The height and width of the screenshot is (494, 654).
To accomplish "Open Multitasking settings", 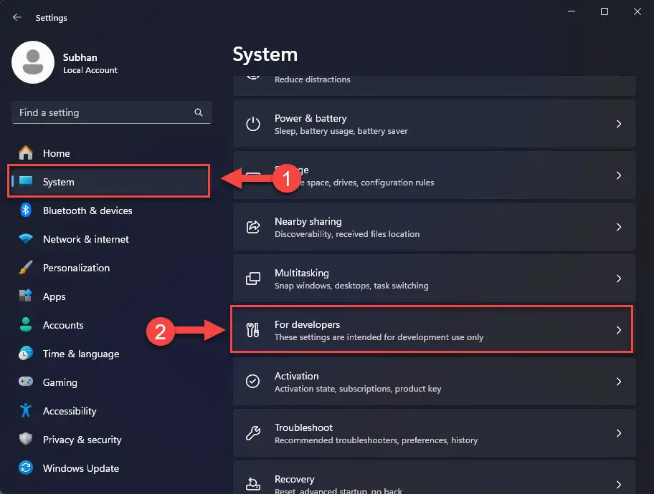I will [x=434, y=279].
